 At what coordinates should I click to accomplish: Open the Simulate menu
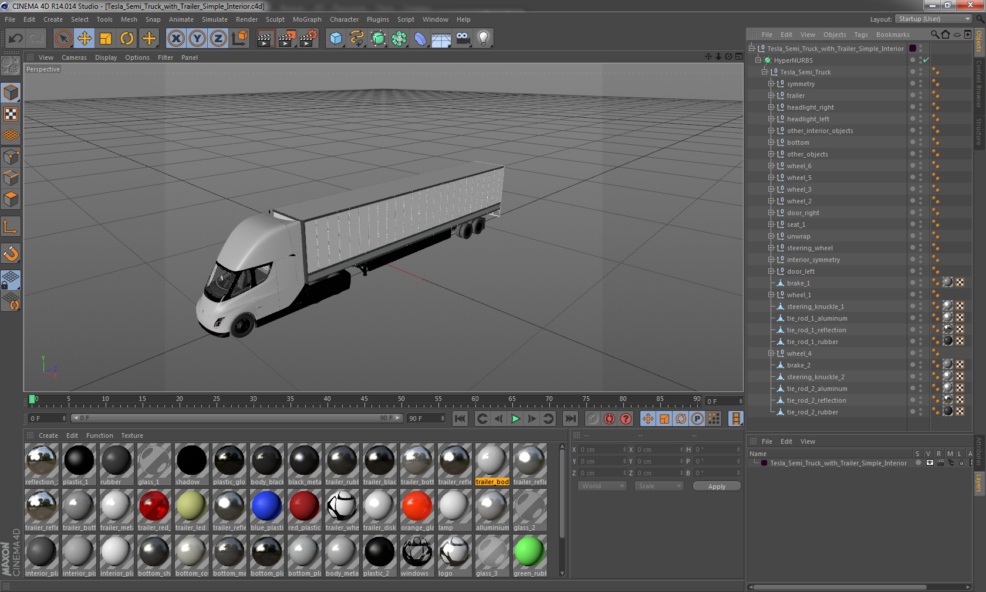pyautogui.click(x=215, y=19)
